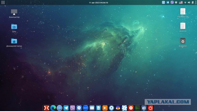This screenshot has height=111, width=197.
Task: Open the mail client in the dock
Action: (x=92, y=108)
